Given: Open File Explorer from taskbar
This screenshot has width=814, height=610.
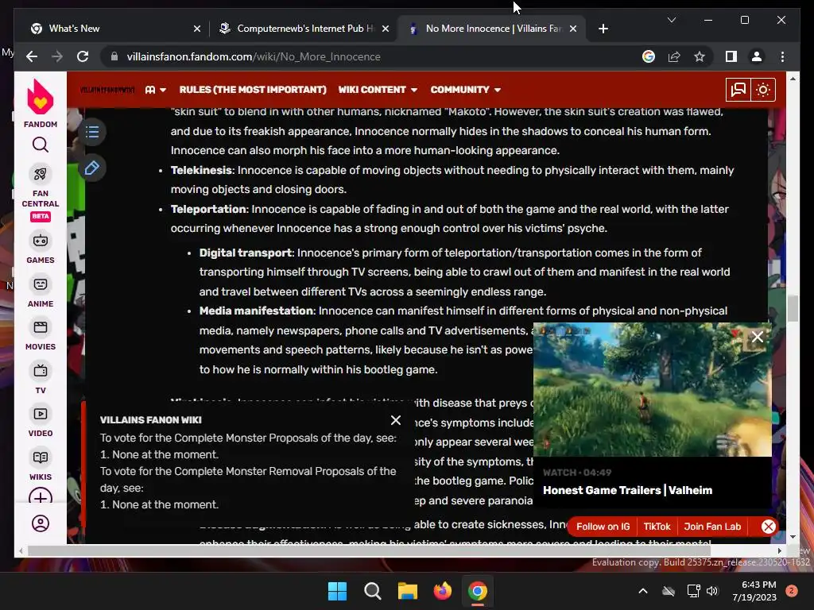Looking at the screenshot, I should (408, 591).
